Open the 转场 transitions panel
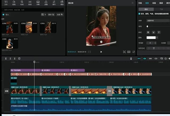This screenshot has height=116, width=170. (x=30, y=3)
